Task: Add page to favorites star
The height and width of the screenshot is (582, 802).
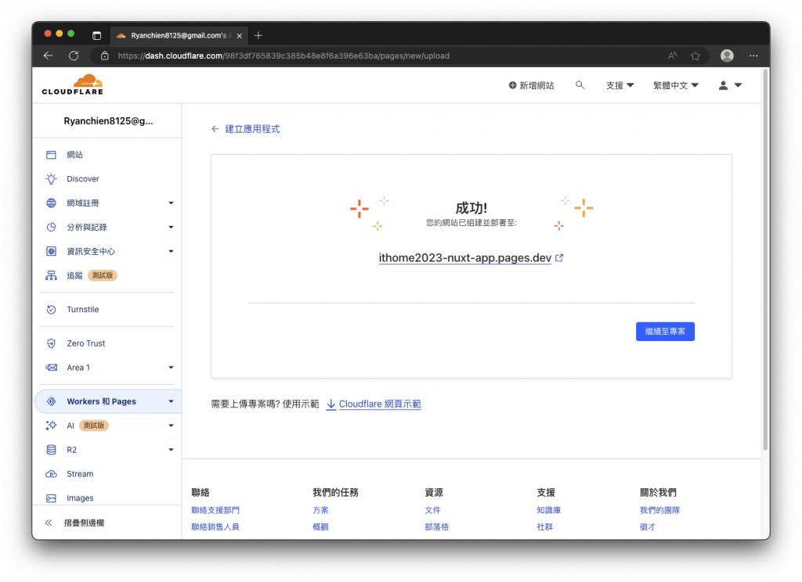Action: (695, 56)
